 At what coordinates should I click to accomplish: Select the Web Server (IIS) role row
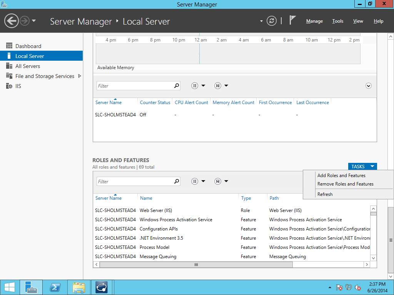(232, 210)
